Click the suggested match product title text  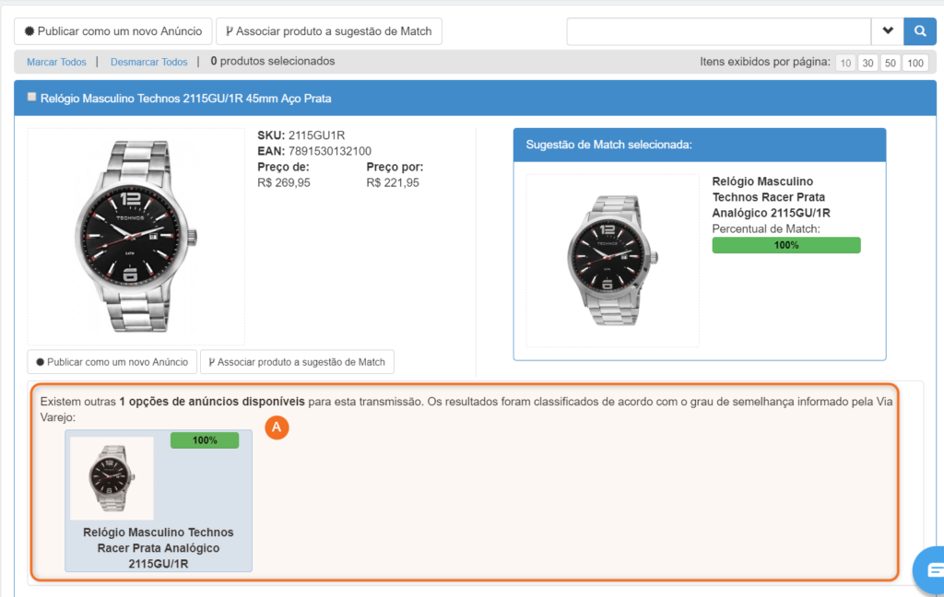pos(772,197)
